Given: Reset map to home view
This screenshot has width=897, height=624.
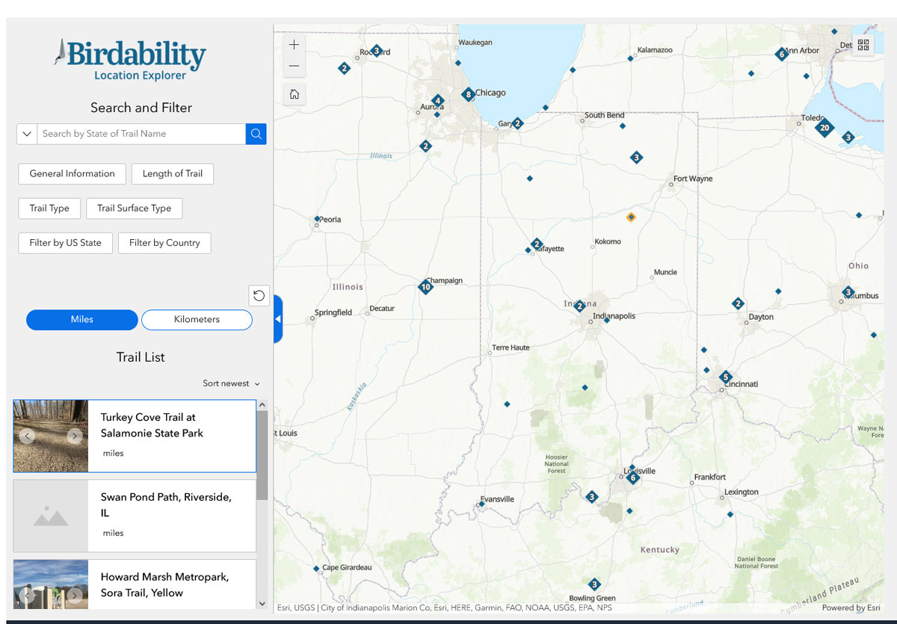Looking at the screenshot, I should pos(295,94).
